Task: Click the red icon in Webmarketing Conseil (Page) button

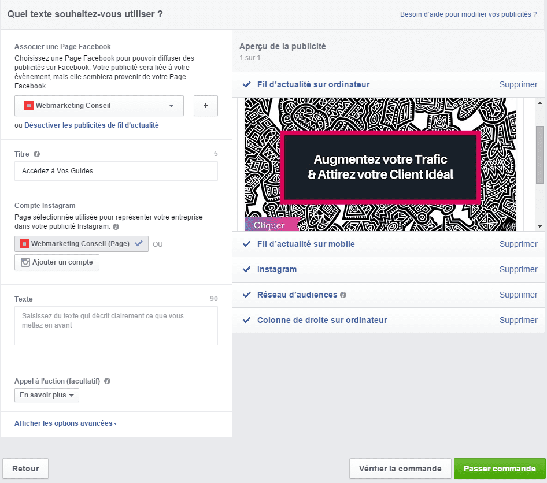Action: coord(24,244)
